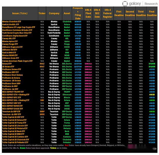Select the Ticker column header
159x155 pixels.
point(42,13)
